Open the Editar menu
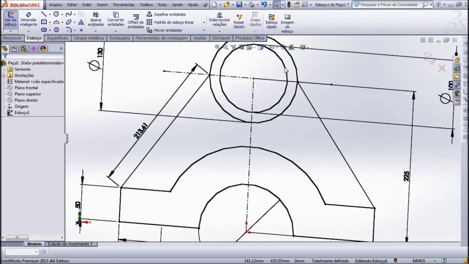Screen dimensions: 469x264 (x=72, y=5)
